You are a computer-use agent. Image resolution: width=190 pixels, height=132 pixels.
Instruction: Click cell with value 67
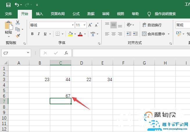[61, 96]
